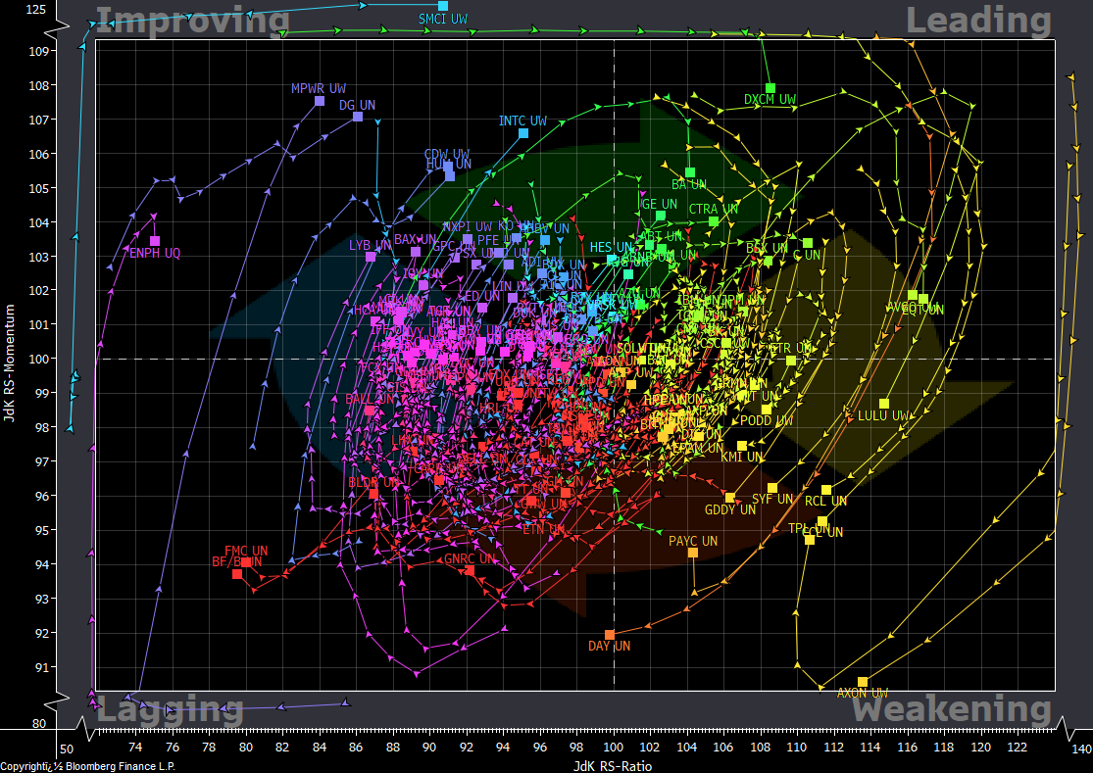
Task: Select the PAYC UN orange marker
Action: coord(693,553)
